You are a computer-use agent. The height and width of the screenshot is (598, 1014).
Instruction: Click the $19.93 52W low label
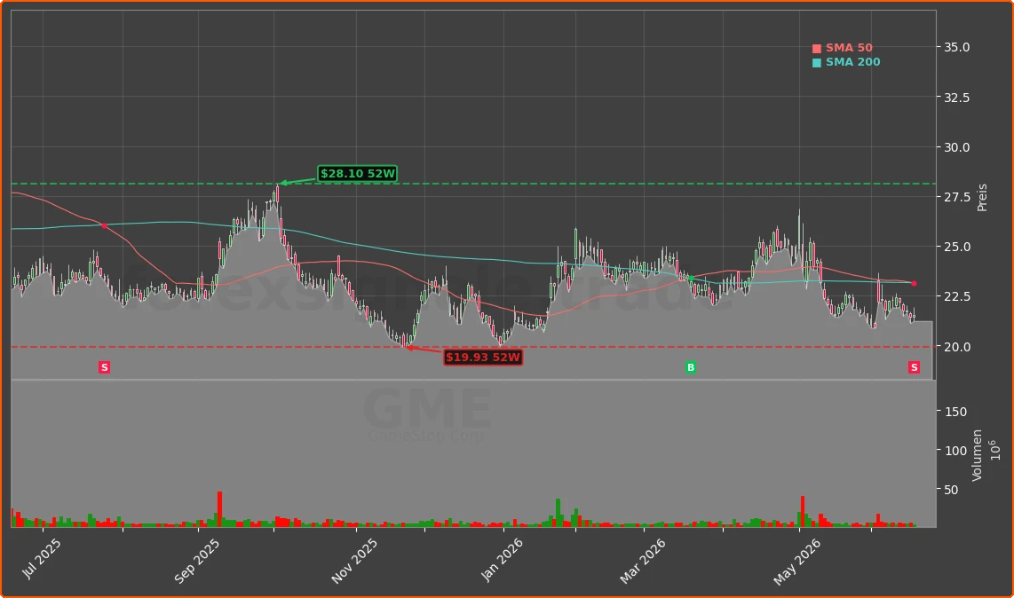[483, 358]
